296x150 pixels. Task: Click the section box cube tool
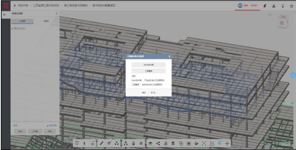coord(109,144)
